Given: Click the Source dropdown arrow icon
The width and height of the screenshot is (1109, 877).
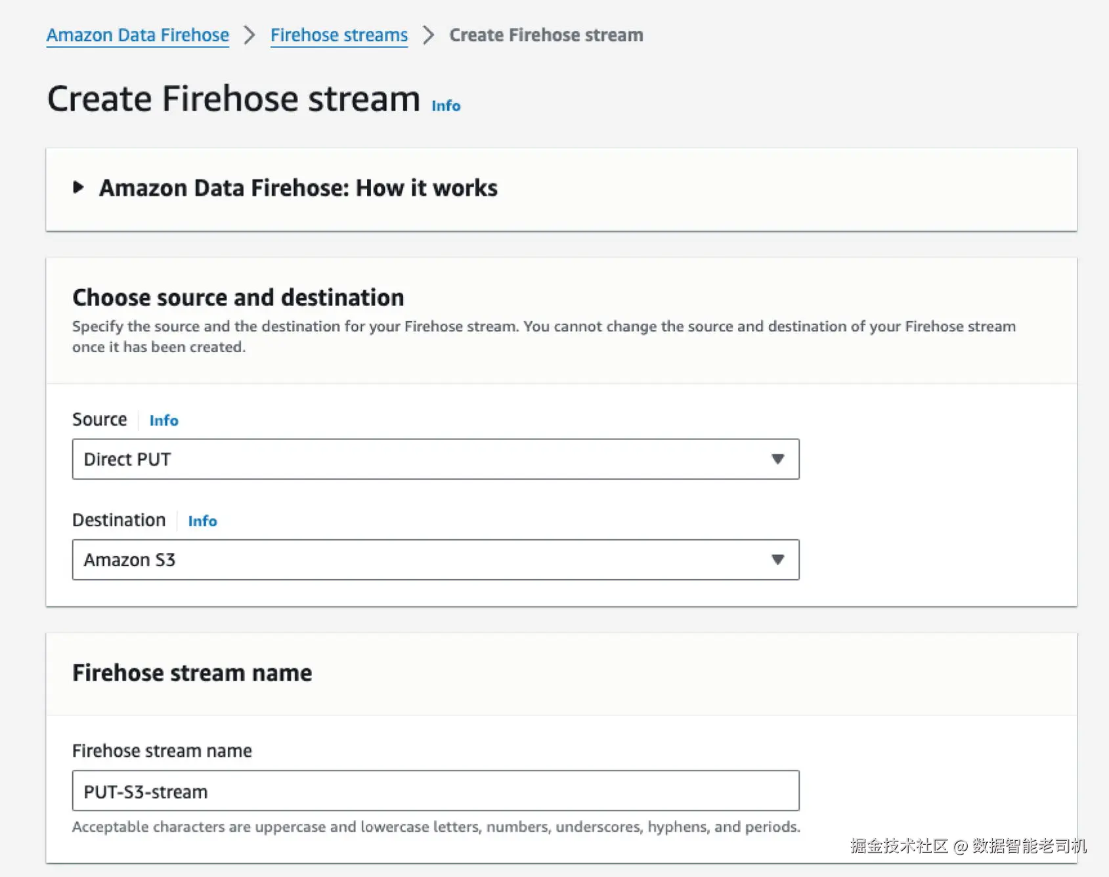Looking at the screenshot, I should coord(777,459).
